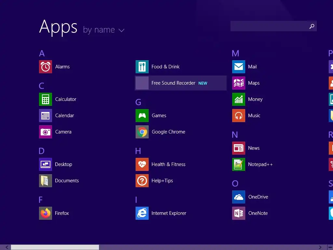
Task: Launch the Internet Explorer icon
Action: (x=142, y=213)
